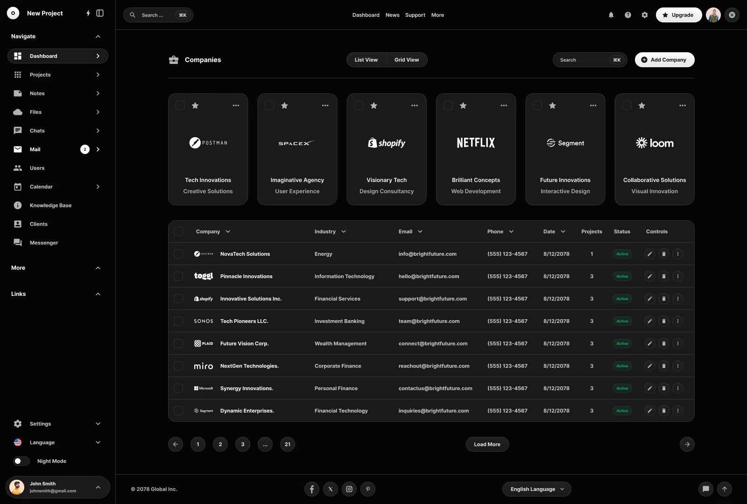The image size is (747, 504).
Task: Click the Companies search field
Action: click(x=590, y=60)
